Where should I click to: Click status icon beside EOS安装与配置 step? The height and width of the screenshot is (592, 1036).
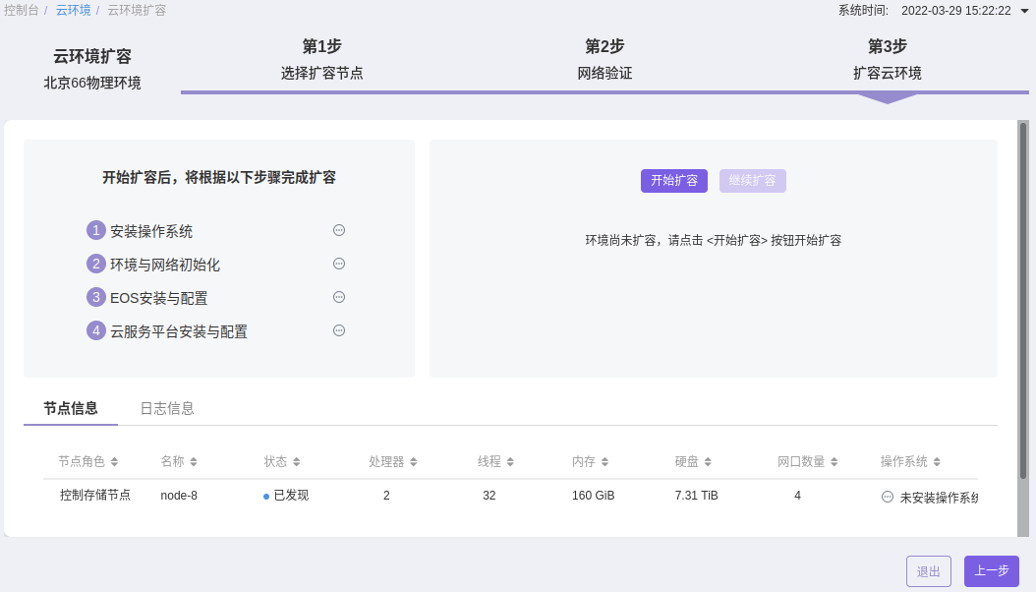click(339, 297)
